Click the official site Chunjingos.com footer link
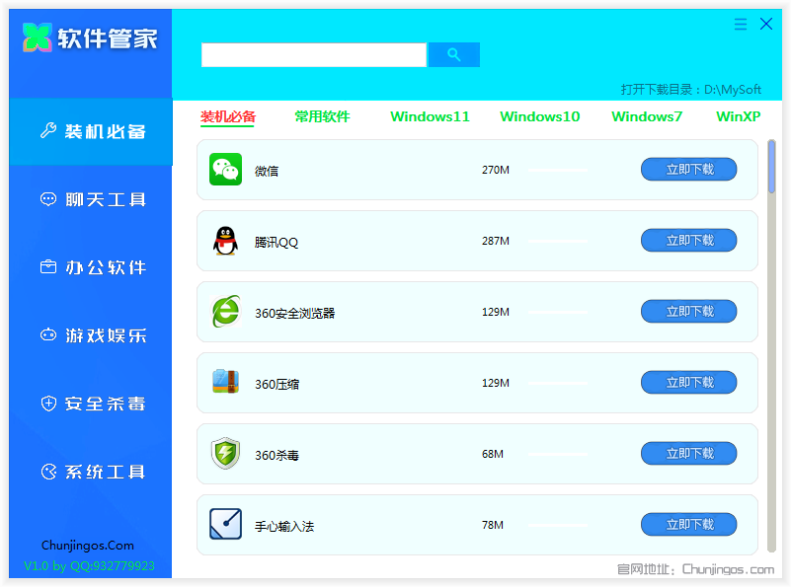 (x=695, y=569)
